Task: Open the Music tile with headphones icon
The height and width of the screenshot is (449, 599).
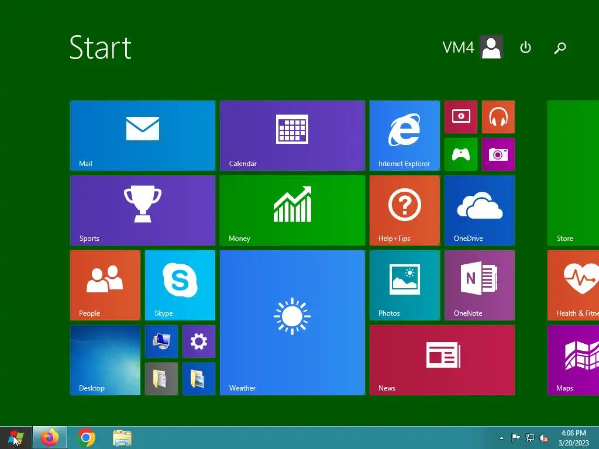Action: (498, 117)
